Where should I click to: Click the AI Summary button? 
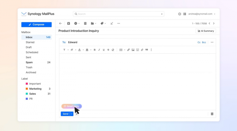point(206,31)
